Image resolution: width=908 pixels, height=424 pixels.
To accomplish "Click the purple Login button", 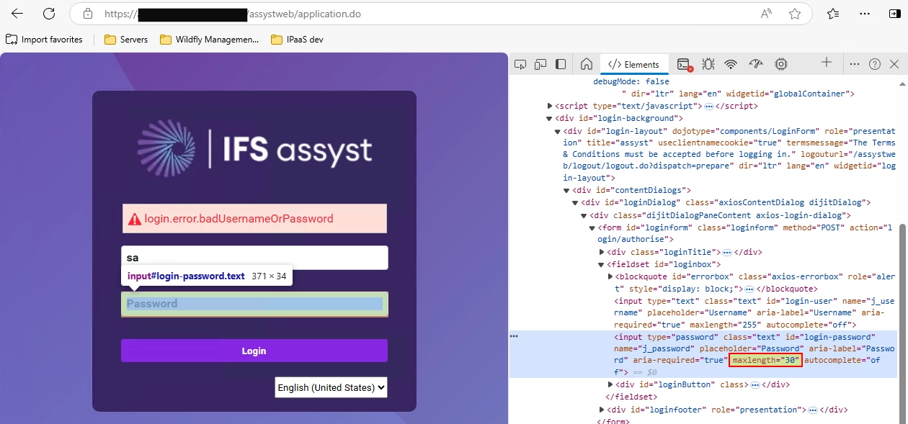I will point(254,351).
